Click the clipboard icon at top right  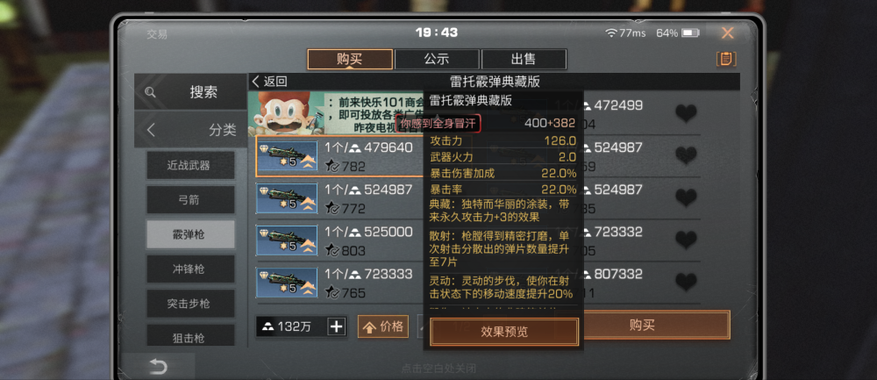coord(726,59)
